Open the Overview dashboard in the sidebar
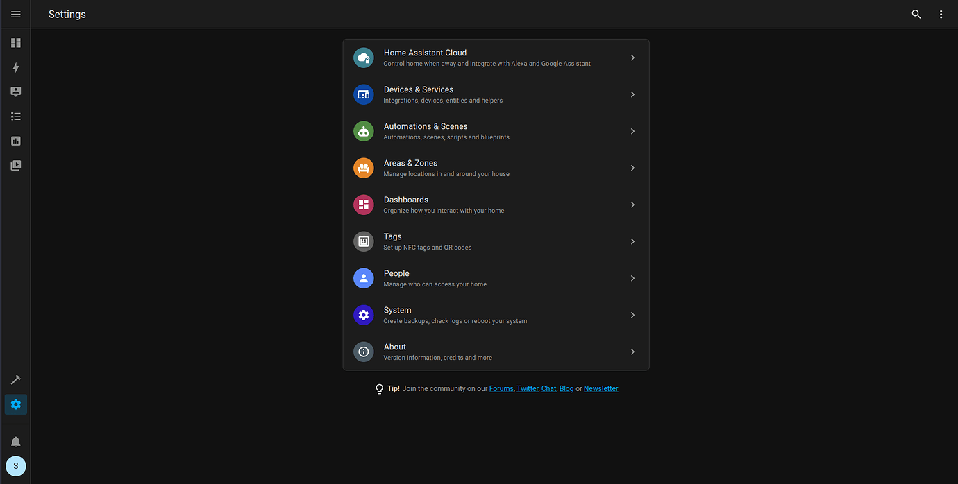Image resolution: width=958 pixels, height=484 pixels. pos(16,43)
